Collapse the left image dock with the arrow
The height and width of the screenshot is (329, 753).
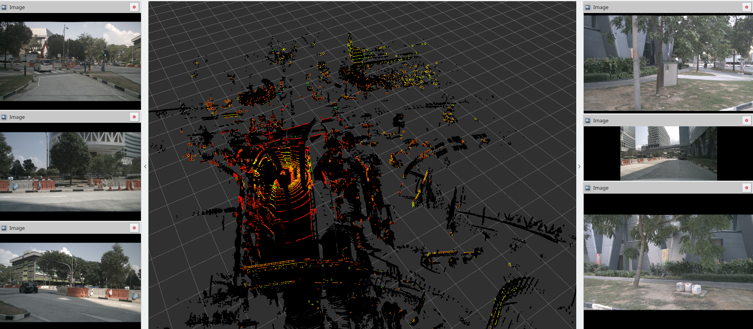click(x=145, y=166)
